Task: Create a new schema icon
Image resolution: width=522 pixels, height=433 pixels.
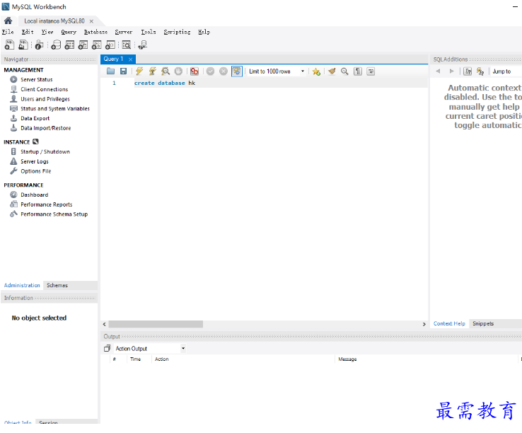Action: tap(56, 45)
